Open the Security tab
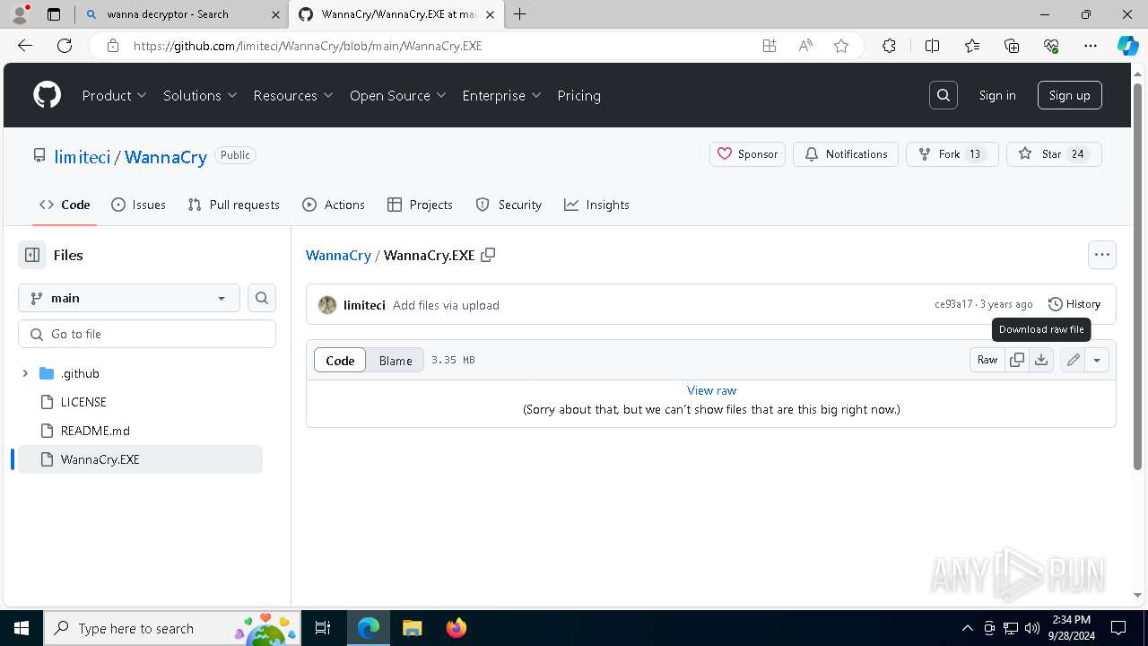Viewport: 1148px width, 646px height. [x=509, y=205]
